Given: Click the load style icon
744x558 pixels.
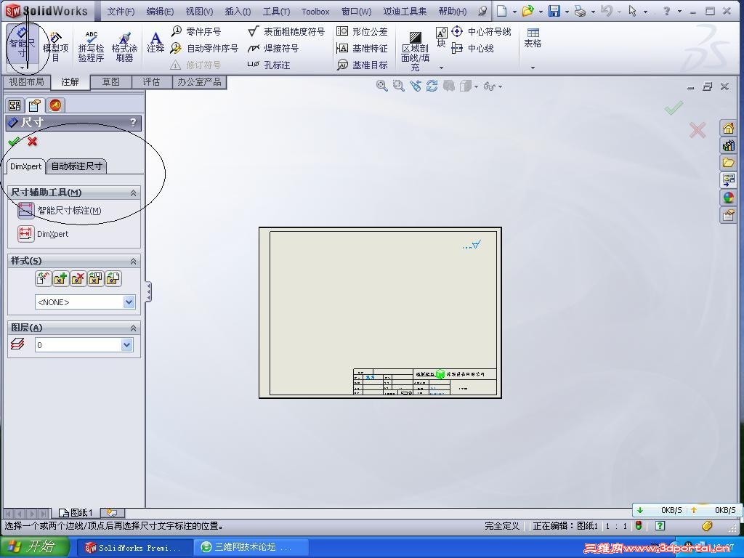Looking at the screenshot, I should [113, 278].
